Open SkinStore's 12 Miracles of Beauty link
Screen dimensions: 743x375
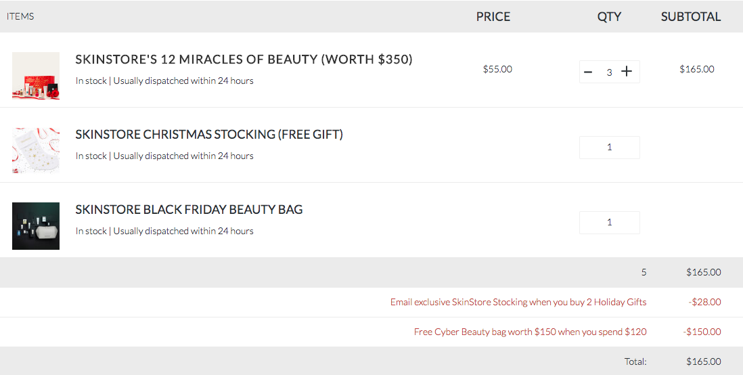click(x=244, y=60)
